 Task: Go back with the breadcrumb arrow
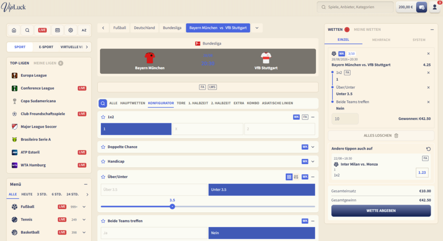click(103, 28)
